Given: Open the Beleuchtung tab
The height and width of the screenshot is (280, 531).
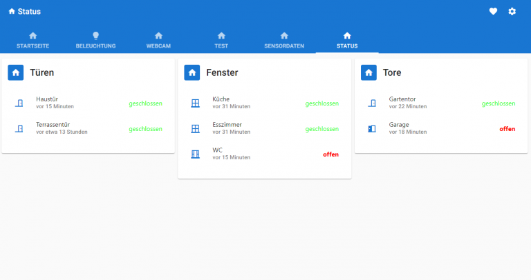Looking at the screenshot, I should 95,40.
